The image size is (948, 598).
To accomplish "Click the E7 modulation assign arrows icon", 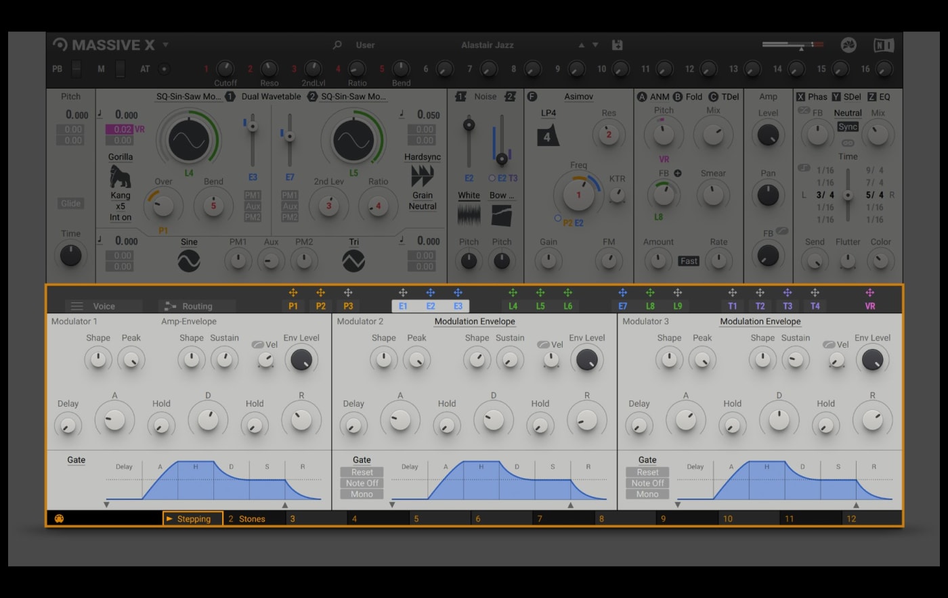I will (x=622, y=293).
